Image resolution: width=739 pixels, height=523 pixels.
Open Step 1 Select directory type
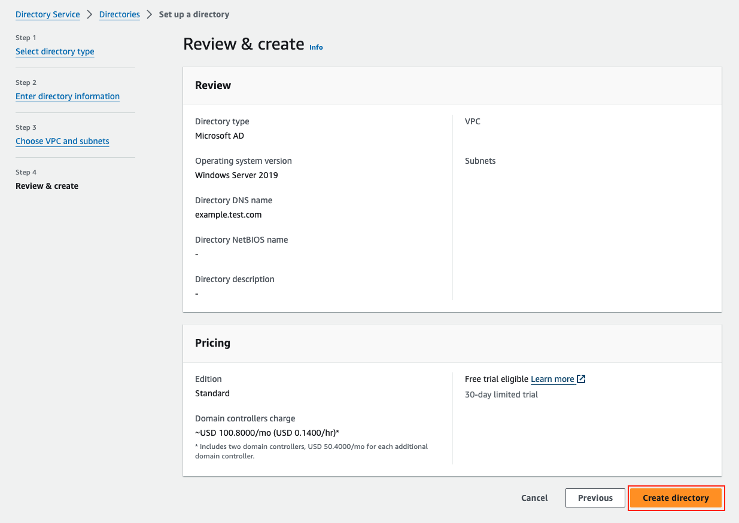tap(55, 51)
